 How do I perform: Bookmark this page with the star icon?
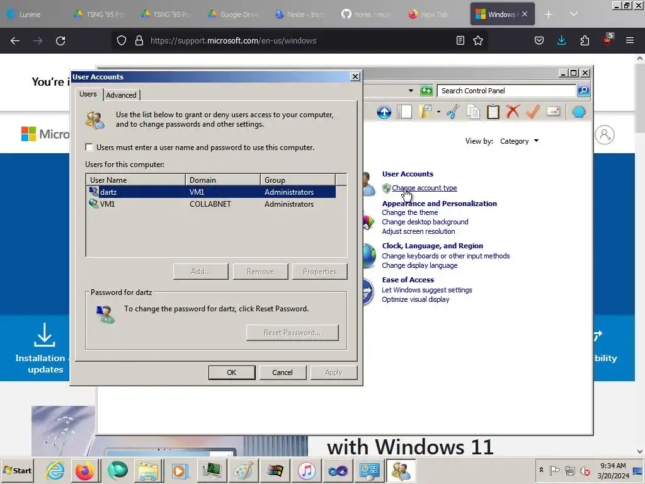coord(478,40)
